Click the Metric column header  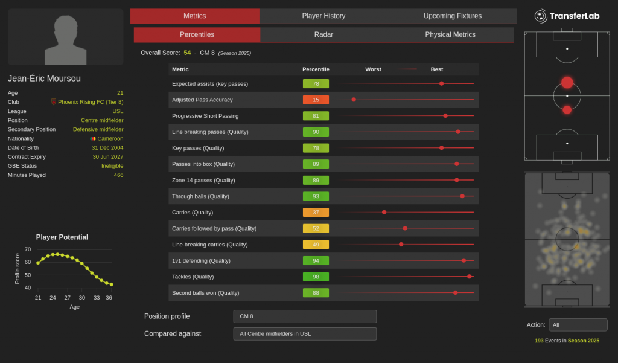(x=180, y=69)
